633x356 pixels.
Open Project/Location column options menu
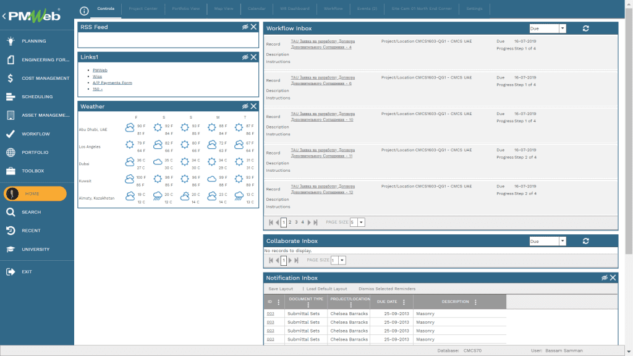pos(351,305)
